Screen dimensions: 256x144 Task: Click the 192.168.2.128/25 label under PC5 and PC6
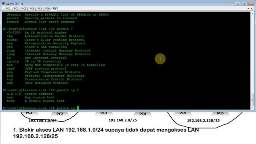pyautogui.click(x=203, y=120)
